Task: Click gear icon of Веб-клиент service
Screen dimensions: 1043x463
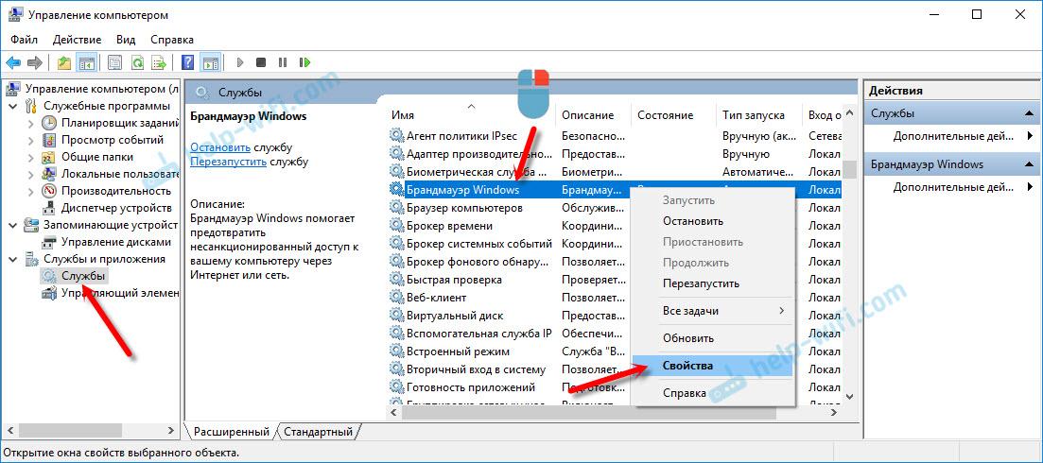Action: 396,298
